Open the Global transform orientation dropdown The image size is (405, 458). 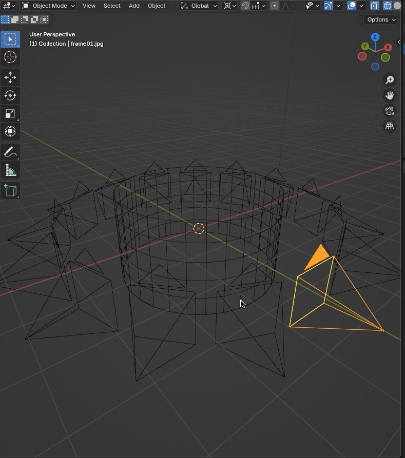point(199,6)
